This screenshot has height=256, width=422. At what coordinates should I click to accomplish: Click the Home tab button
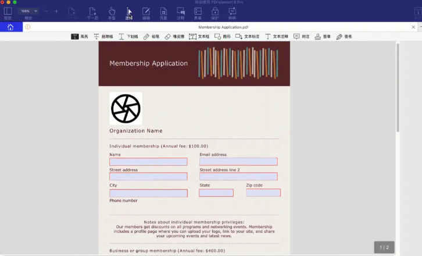pos(10,27)
